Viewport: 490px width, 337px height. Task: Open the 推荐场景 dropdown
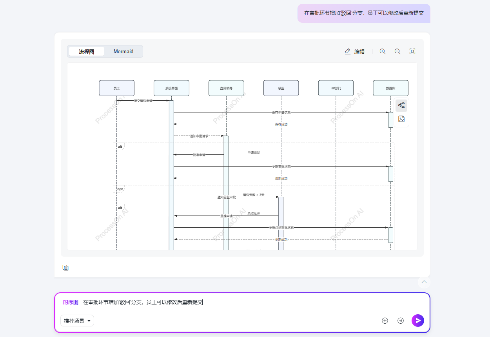click(77, 321)
